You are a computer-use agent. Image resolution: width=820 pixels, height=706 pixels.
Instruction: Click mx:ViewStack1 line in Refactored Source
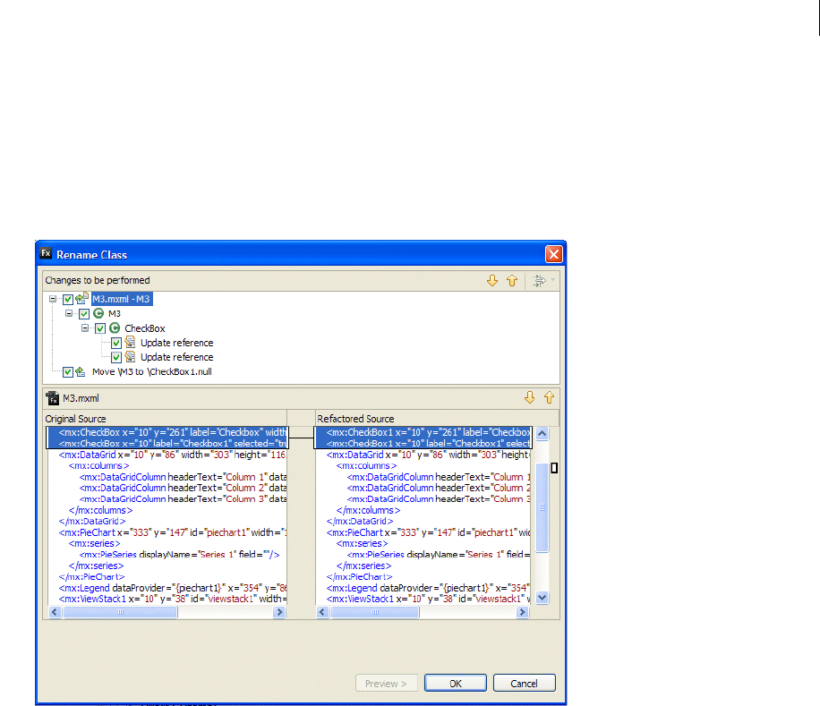click(x=428, y=599)
